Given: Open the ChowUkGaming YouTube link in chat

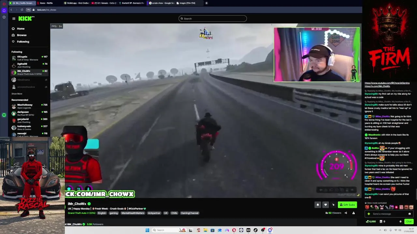Looking at the screenshot, I should pyautogui.click(x=387, y=83).
